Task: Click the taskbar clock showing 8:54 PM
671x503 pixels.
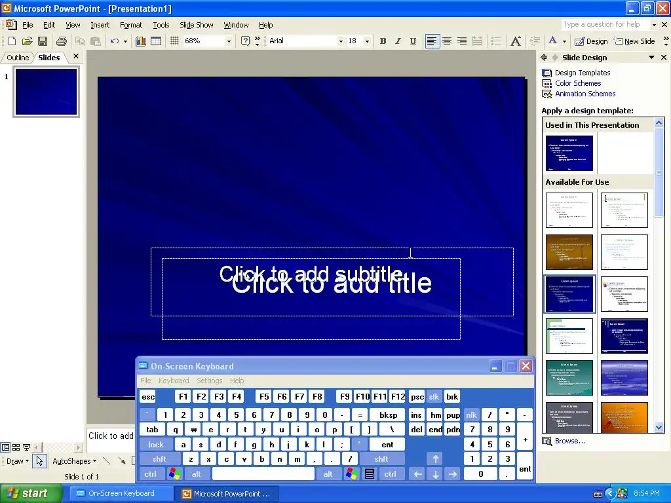Action: [647, 493]
